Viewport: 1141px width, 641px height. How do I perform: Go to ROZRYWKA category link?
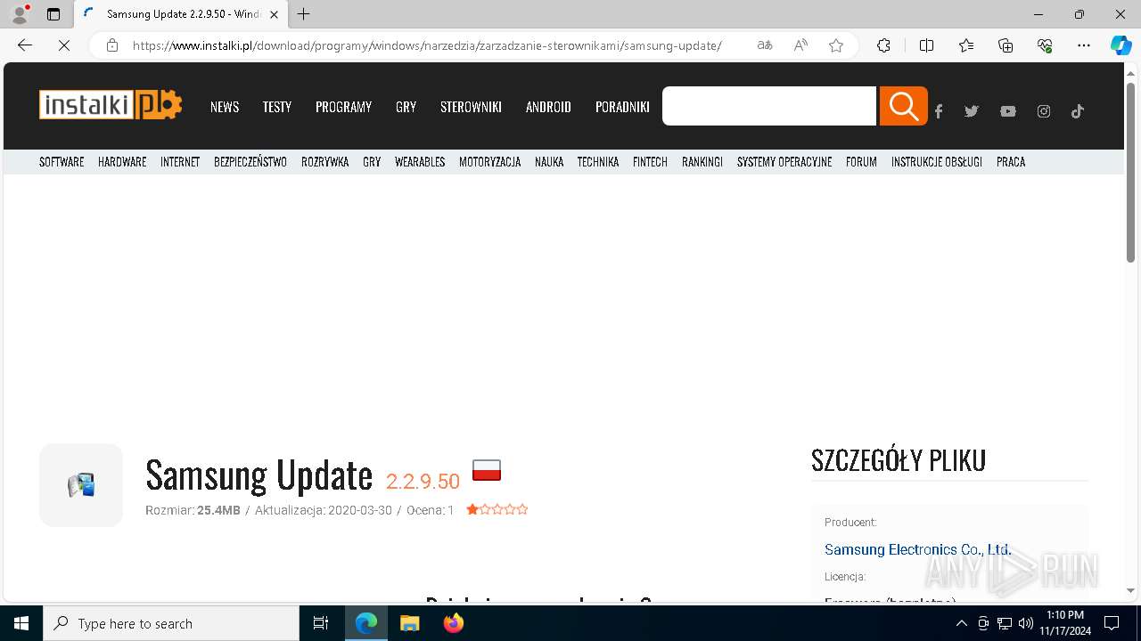325,162
